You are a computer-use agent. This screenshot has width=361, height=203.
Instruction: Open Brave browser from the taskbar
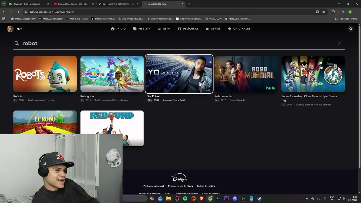click(202, 198)
